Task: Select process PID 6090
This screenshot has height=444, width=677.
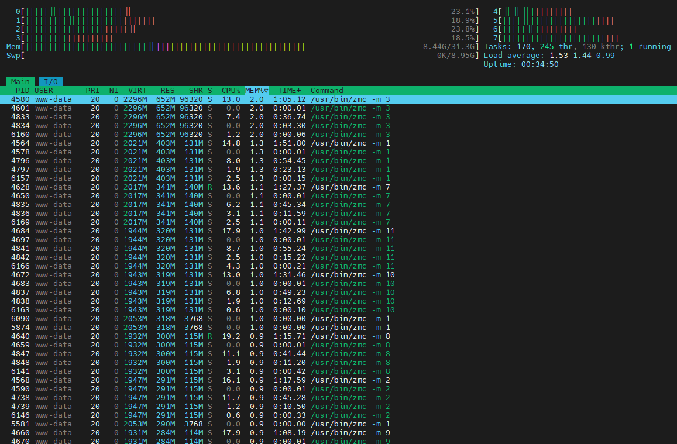Action: tap(338, 318)
